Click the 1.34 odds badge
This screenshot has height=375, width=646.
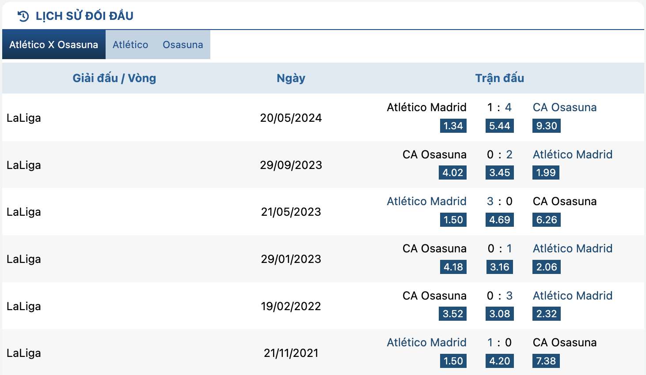pyautogui.click(x=453, y=126)
